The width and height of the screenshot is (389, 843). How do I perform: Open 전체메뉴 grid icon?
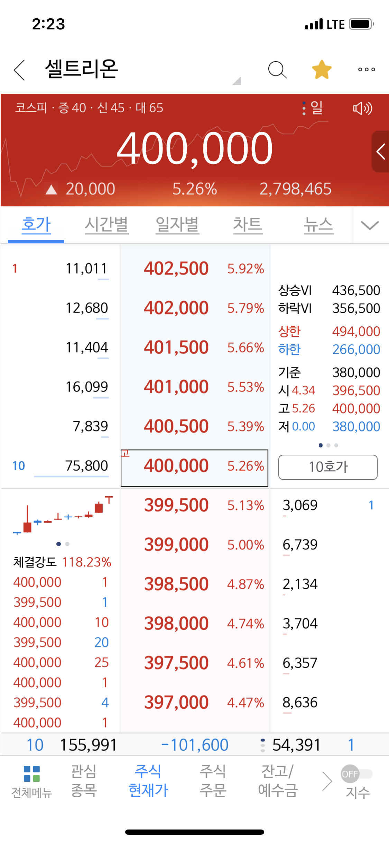click(x=32, y=781)
